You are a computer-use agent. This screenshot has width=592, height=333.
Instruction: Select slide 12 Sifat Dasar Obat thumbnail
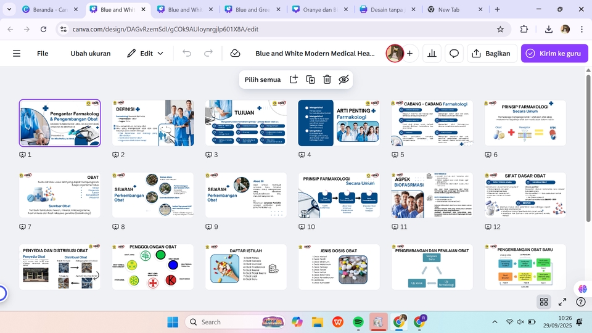point(525,195)
